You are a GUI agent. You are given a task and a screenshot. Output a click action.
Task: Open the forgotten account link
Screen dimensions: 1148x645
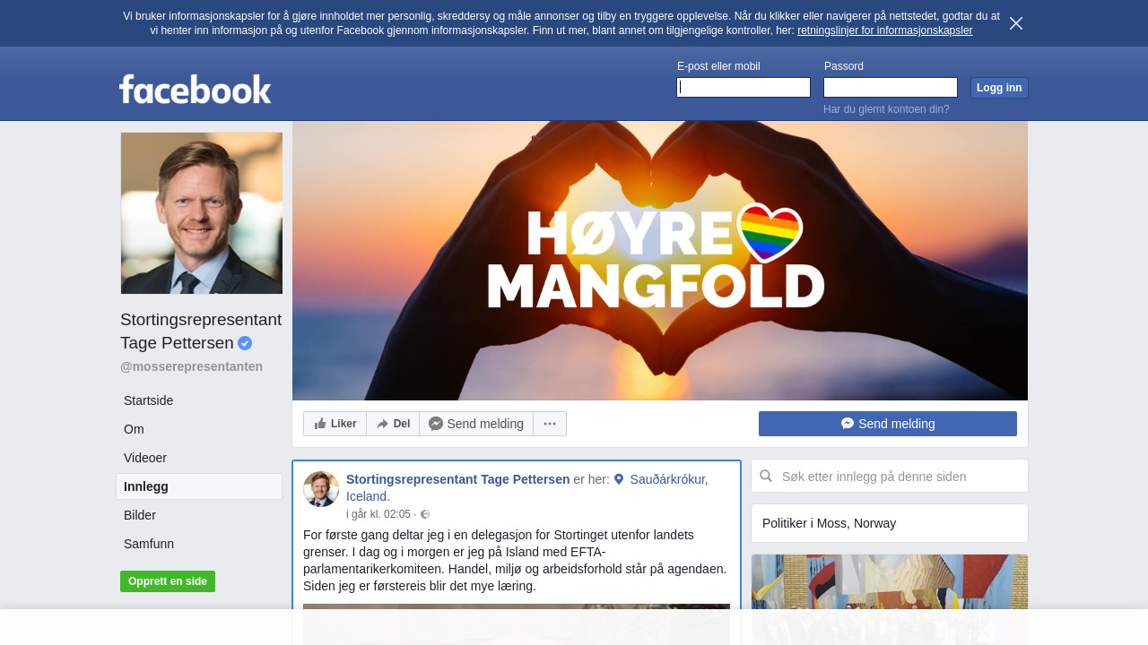[886, 109]
